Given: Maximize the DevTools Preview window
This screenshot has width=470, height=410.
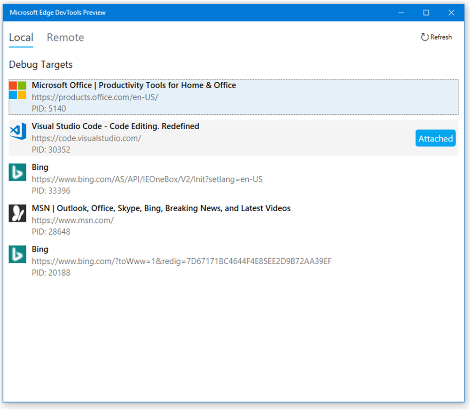Looking at the screenshot, I should click(x=426, y=13).
